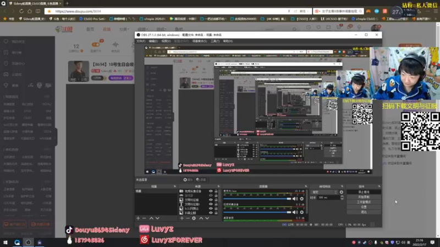The height and width of the screenshot is (247, 440).
Task: Go back in the browser
Action: coord(5,11)
